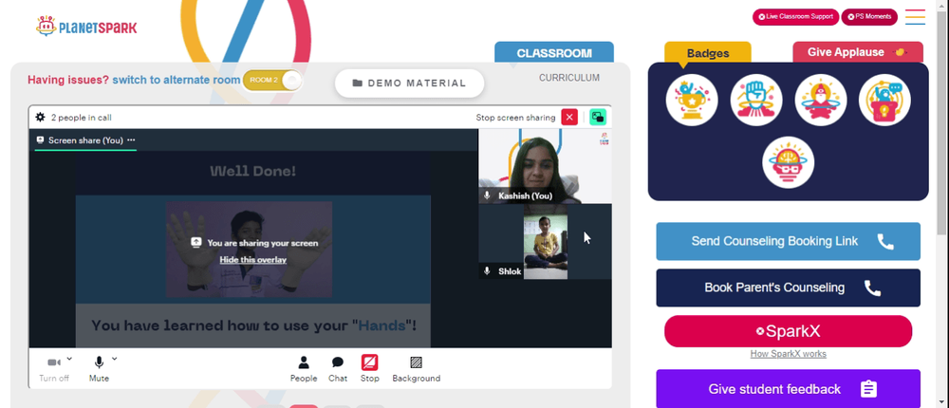Expand microphone options chevron
This screenshot has height=408, width=949.
tap(115, 359)
